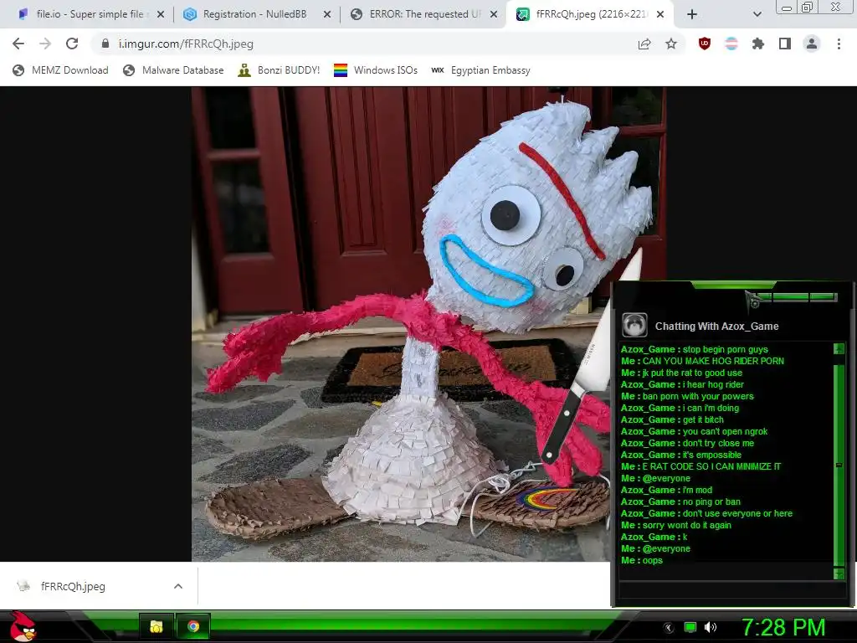Click the network tray icon
The height and width of the screenshot is (643, 857).
pos(690,627)
